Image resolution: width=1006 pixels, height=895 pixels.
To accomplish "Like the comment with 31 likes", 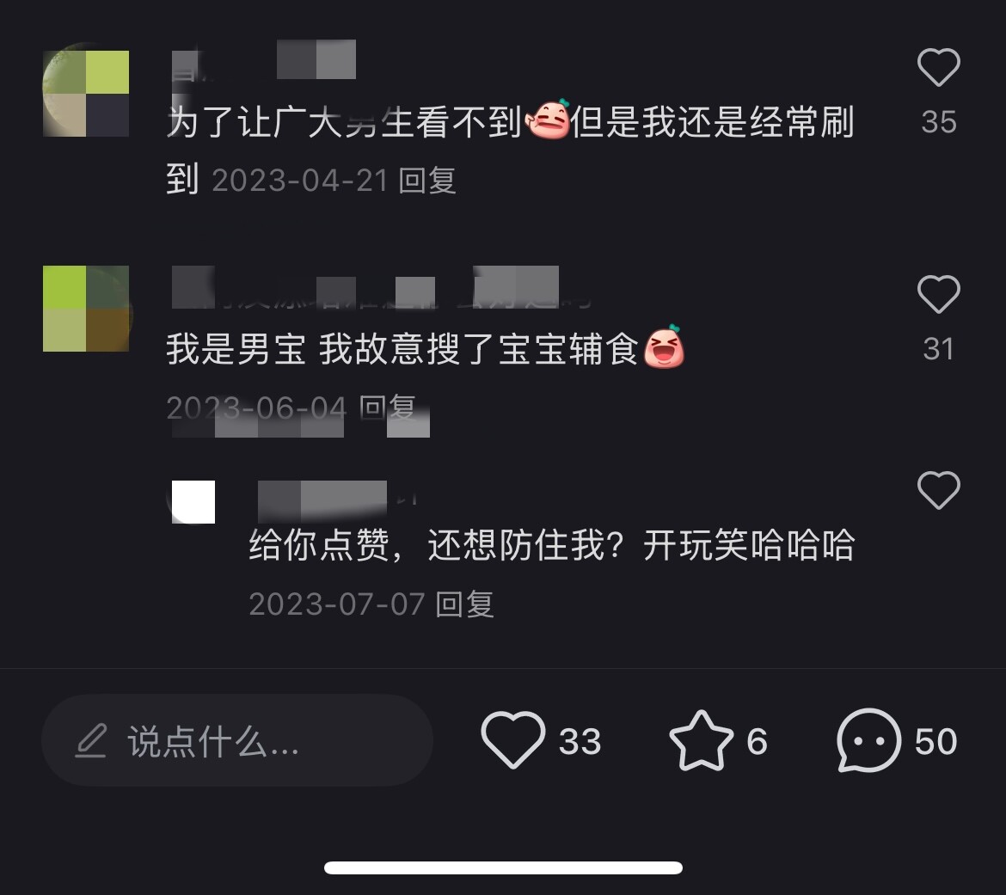I will click(939, 294).
